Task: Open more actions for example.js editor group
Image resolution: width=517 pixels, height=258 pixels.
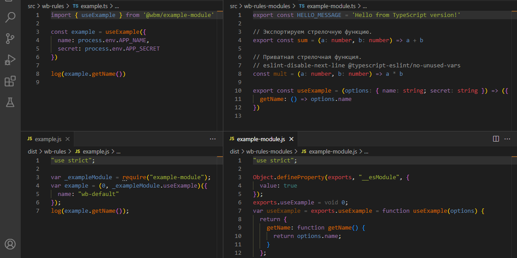Action: tap(213, 139)
